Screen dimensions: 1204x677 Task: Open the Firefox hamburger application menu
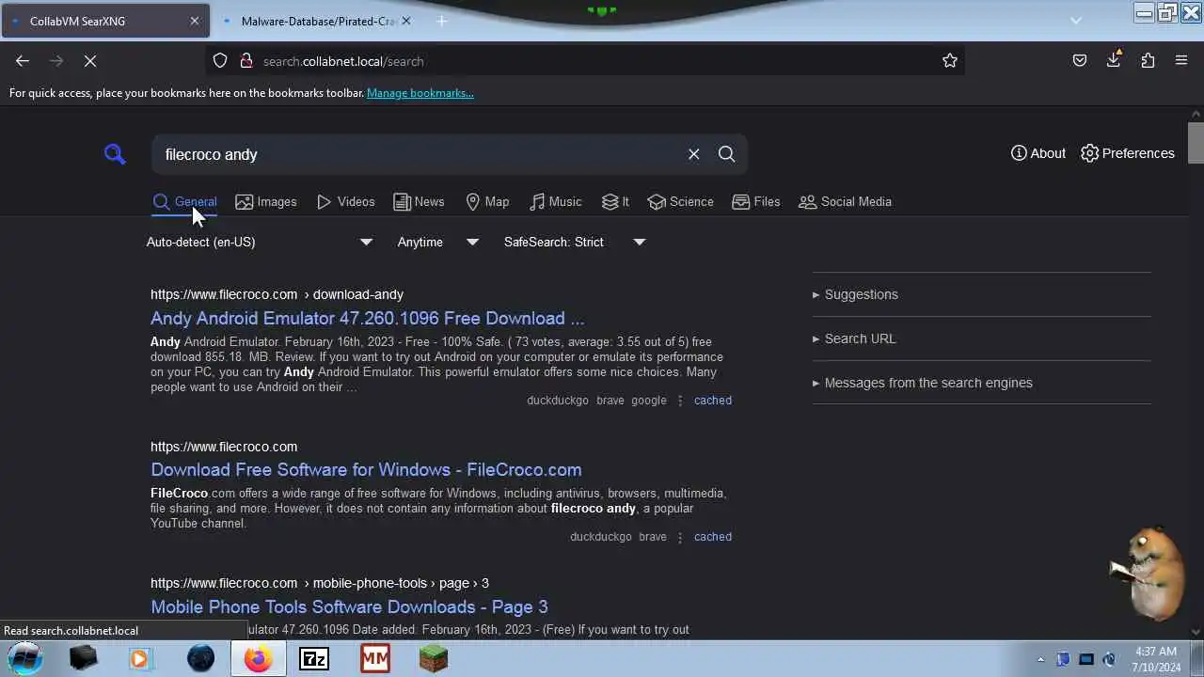[x=1181, y=61]
